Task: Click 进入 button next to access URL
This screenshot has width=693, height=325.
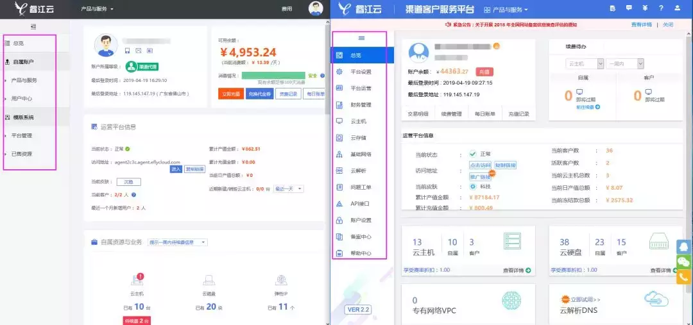Action: tap(176, 170)
